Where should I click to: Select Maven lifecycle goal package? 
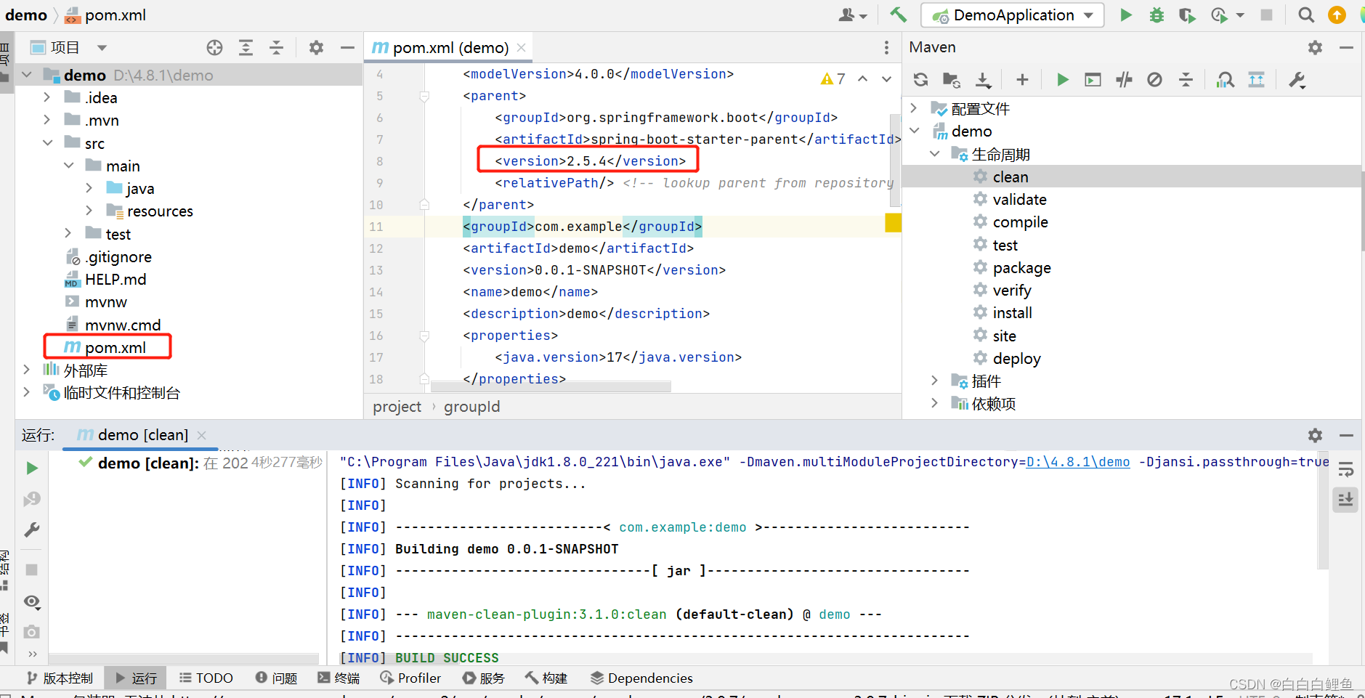1021,268
